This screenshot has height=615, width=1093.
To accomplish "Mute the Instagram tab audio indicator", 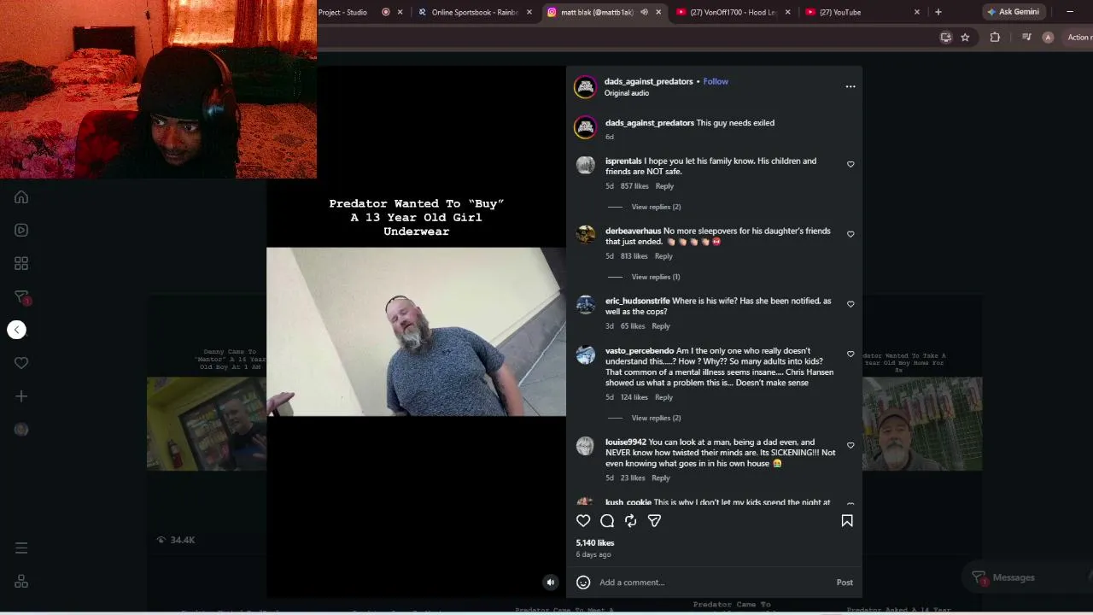I will pyautogui.click(x=644, y=12).
